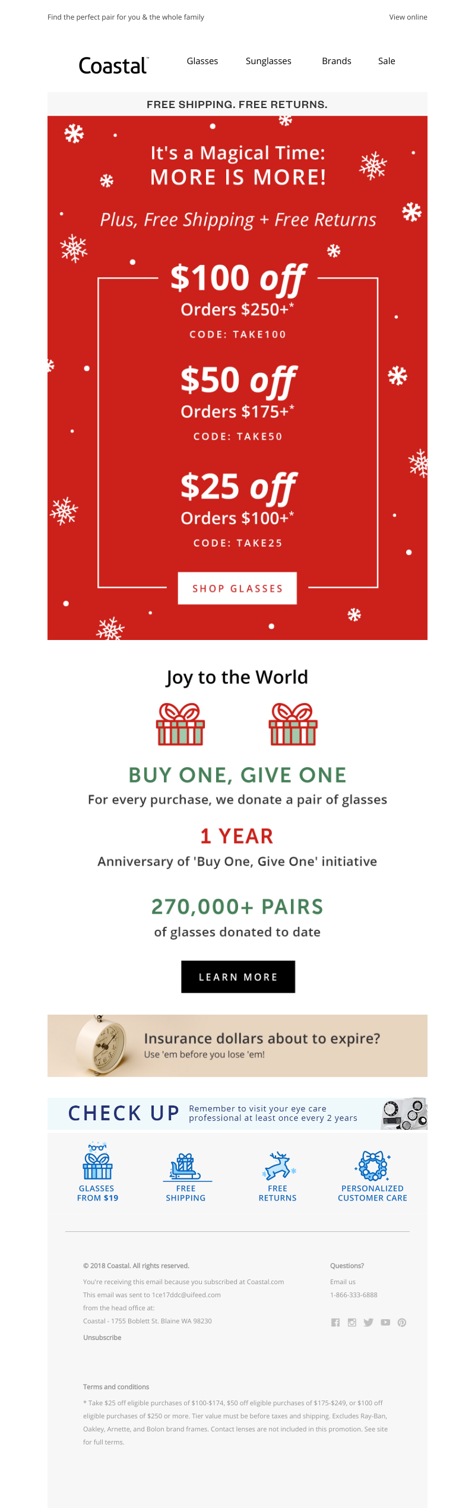The width and height of the screenshot is (475, 1508).
Task: Open the insurance dollars expire banner
Action: click(237, 1046)
